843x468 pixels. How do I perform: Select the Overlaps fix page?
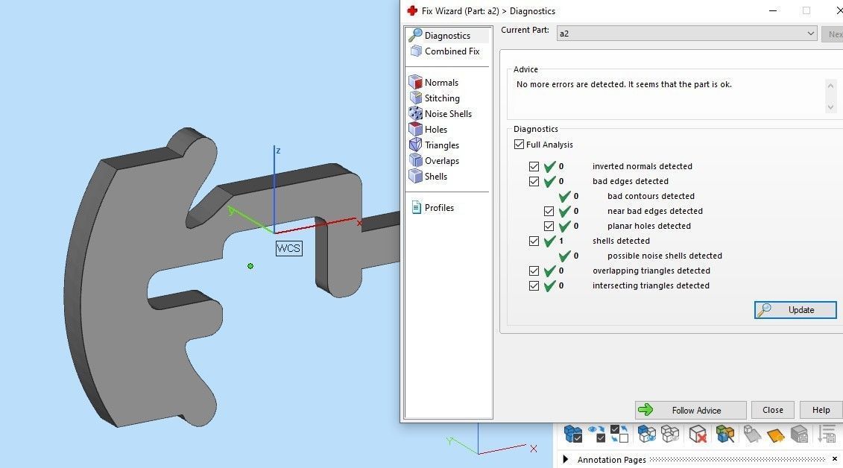pyautogui.click(x=441, y=160)
